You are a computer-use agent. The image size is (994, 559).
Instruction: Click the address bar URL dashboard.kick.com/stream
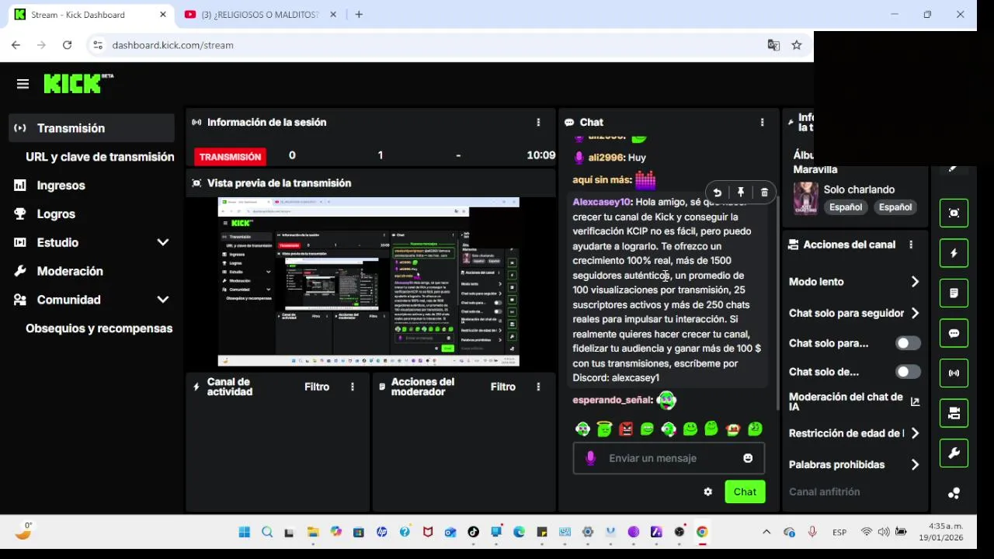pyautogui.click(x=172, y=45)
